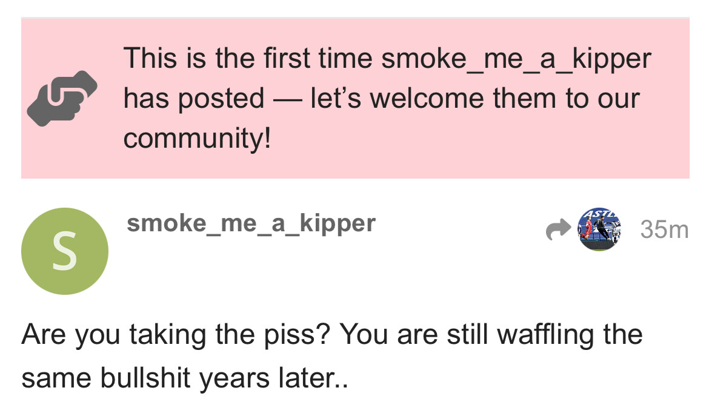
Task: Click the word "community!" in the notice
Action: click(198, 139)
